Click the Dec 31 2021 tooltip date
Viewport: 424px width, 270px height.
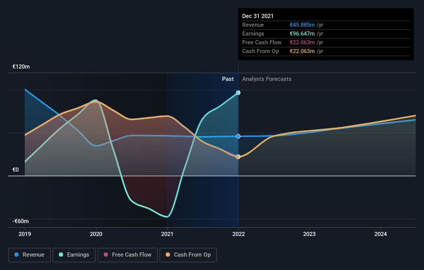258,16
